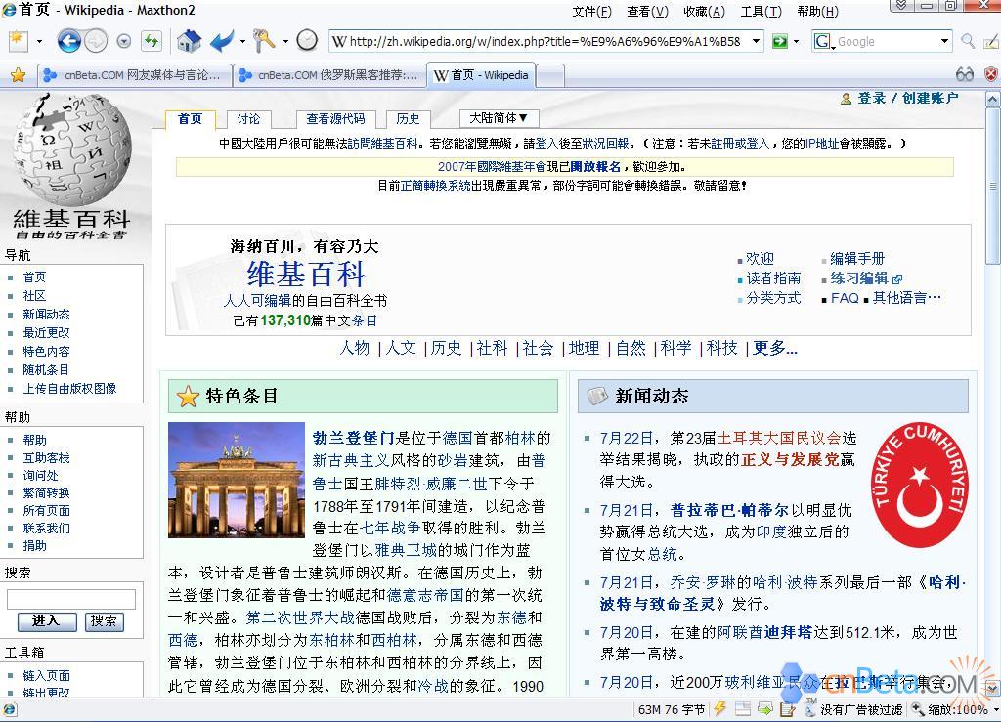Screen dimensions: 1001x722
Task: Switch to the cnBeta.COM 俄罗斯黑客推荐 tab
Action: tap(329, 75)
